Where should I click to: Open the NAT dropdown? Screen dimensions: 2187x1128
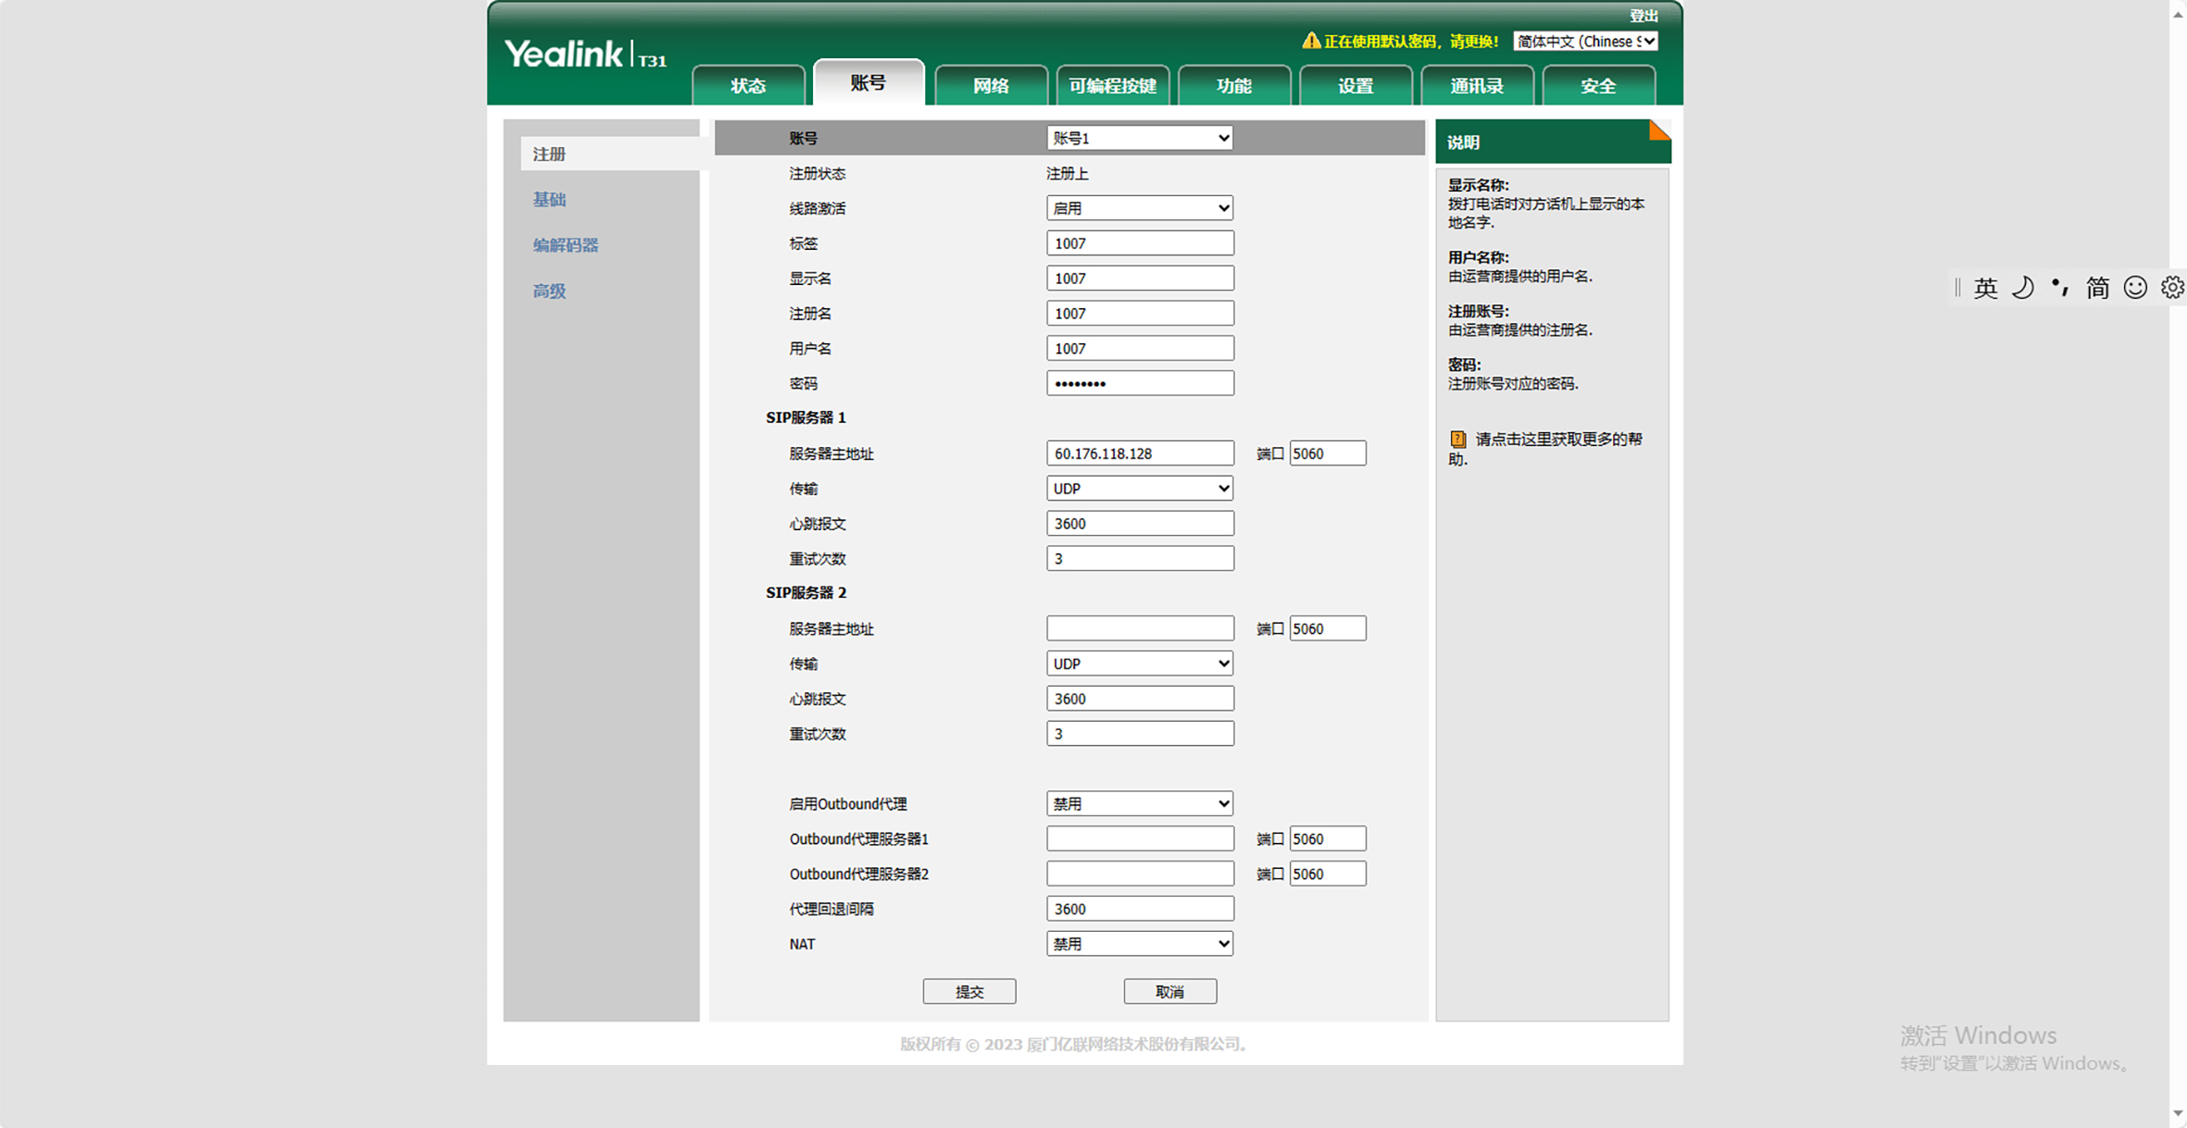(1140, 944)
